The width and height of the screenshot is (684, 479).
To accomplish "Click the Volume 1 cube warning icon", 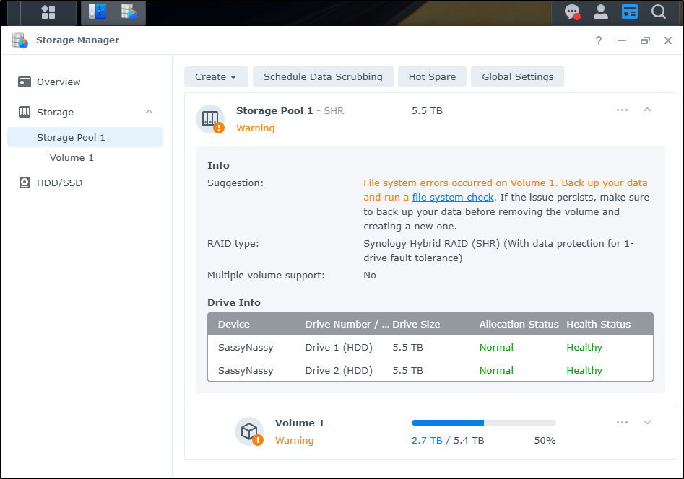I will click(x=249, y=431).
